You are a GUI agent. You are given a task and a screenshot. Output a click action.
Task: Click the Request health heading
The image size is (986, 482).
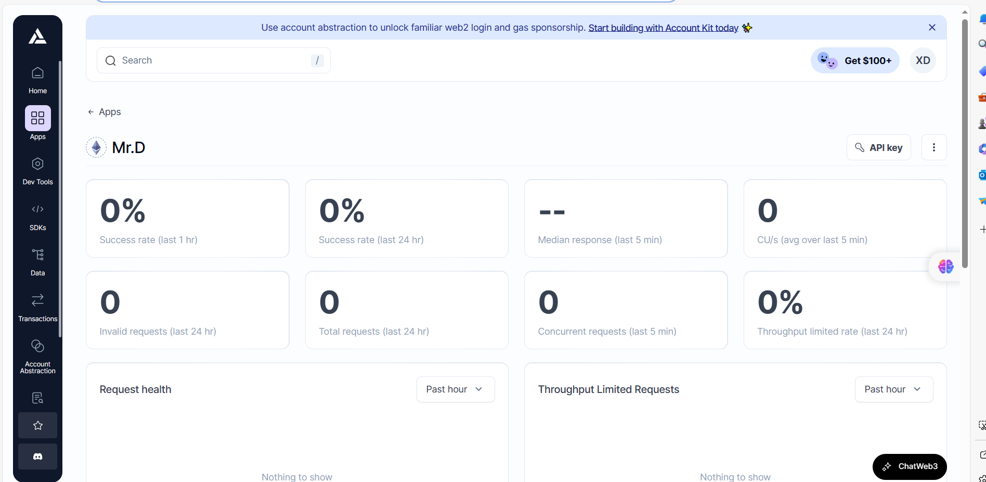(135, 389)
